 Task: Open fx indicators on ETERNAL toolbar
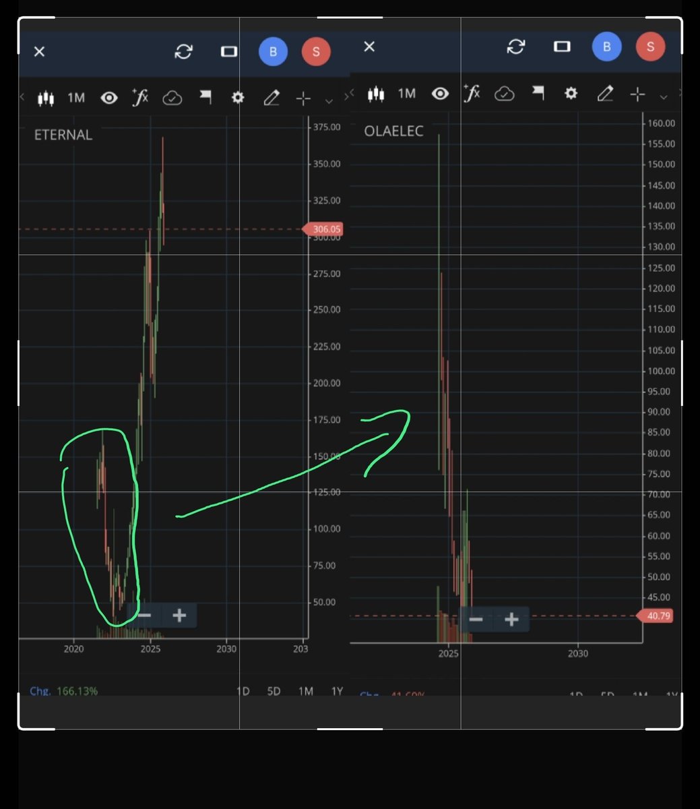139,98
